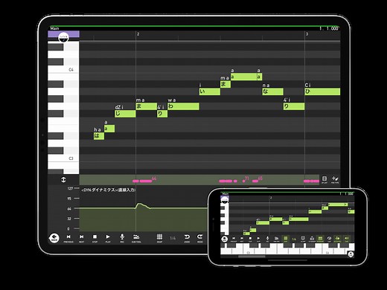Tap the C3 piano key on tablet
This screenshot has height=290, width=387.
point(63,158)
